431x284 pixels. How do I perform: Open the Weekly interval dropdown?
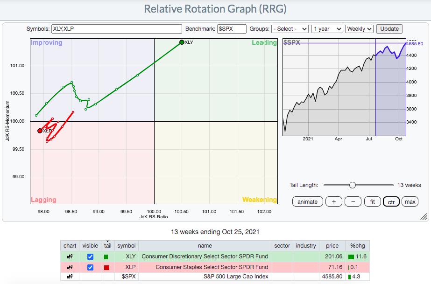tap(359, 29)
